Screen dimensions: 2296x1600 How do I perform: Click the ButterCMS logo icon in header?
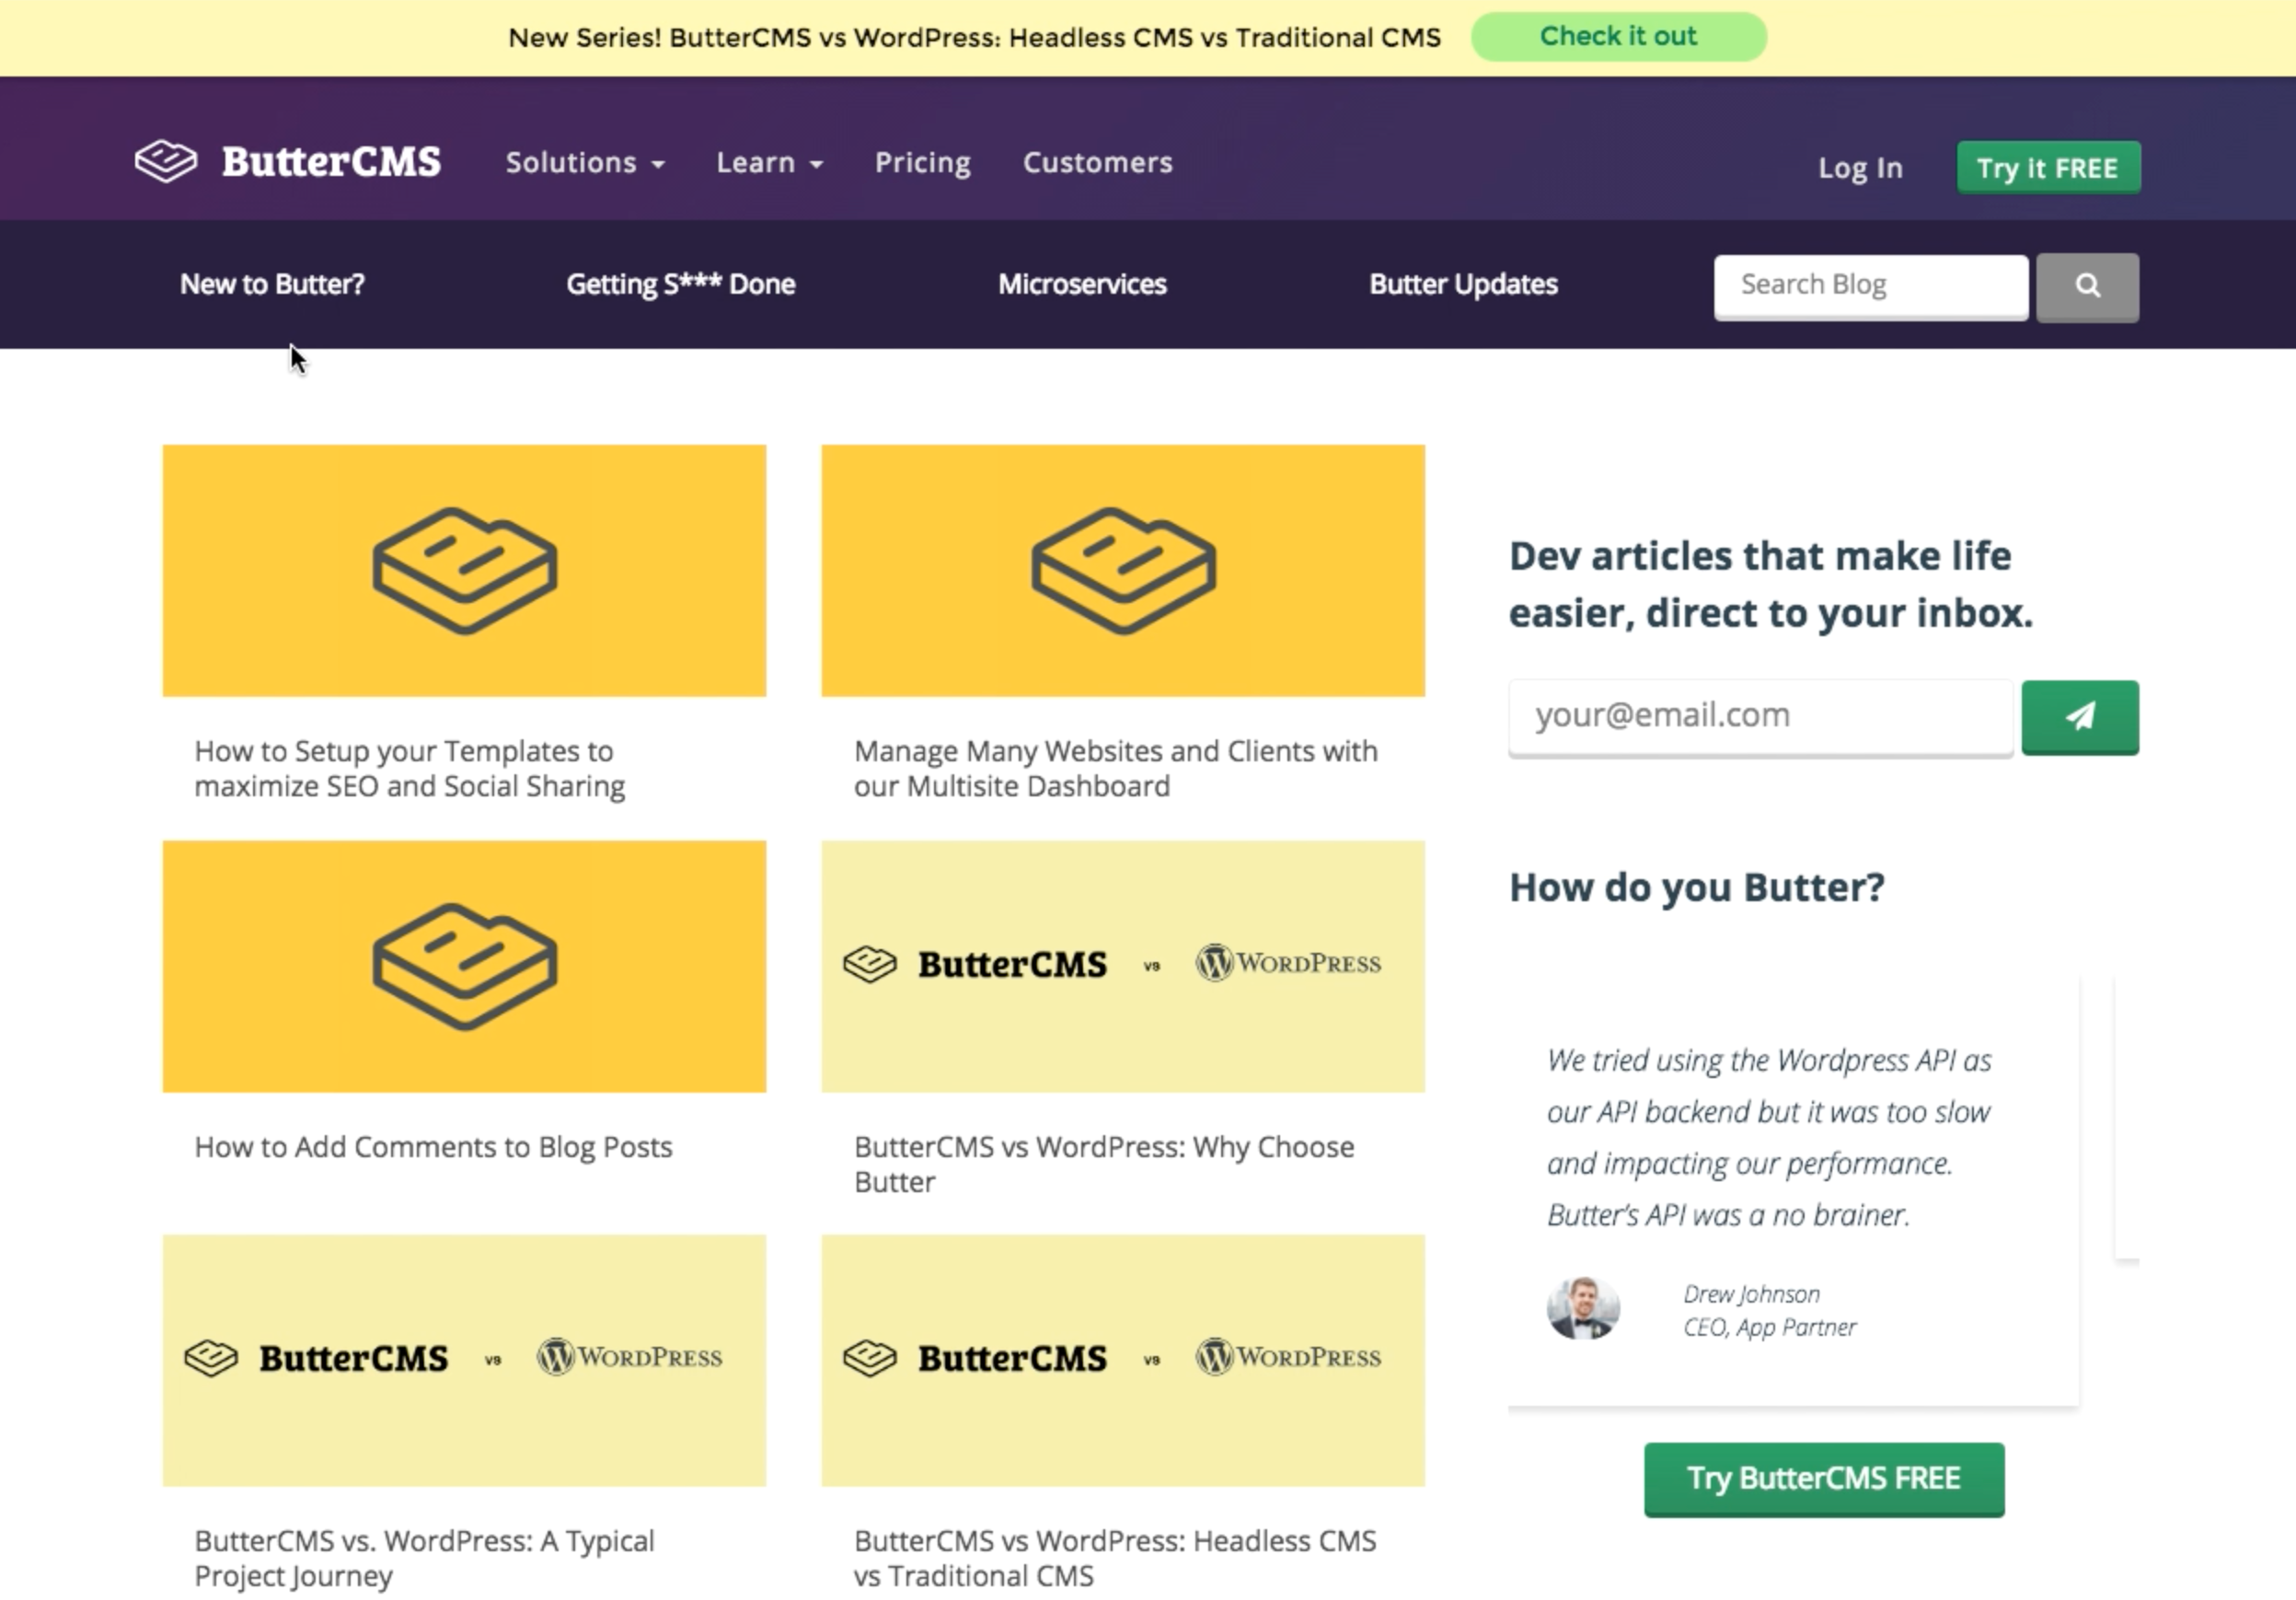(x=166, y=161)
